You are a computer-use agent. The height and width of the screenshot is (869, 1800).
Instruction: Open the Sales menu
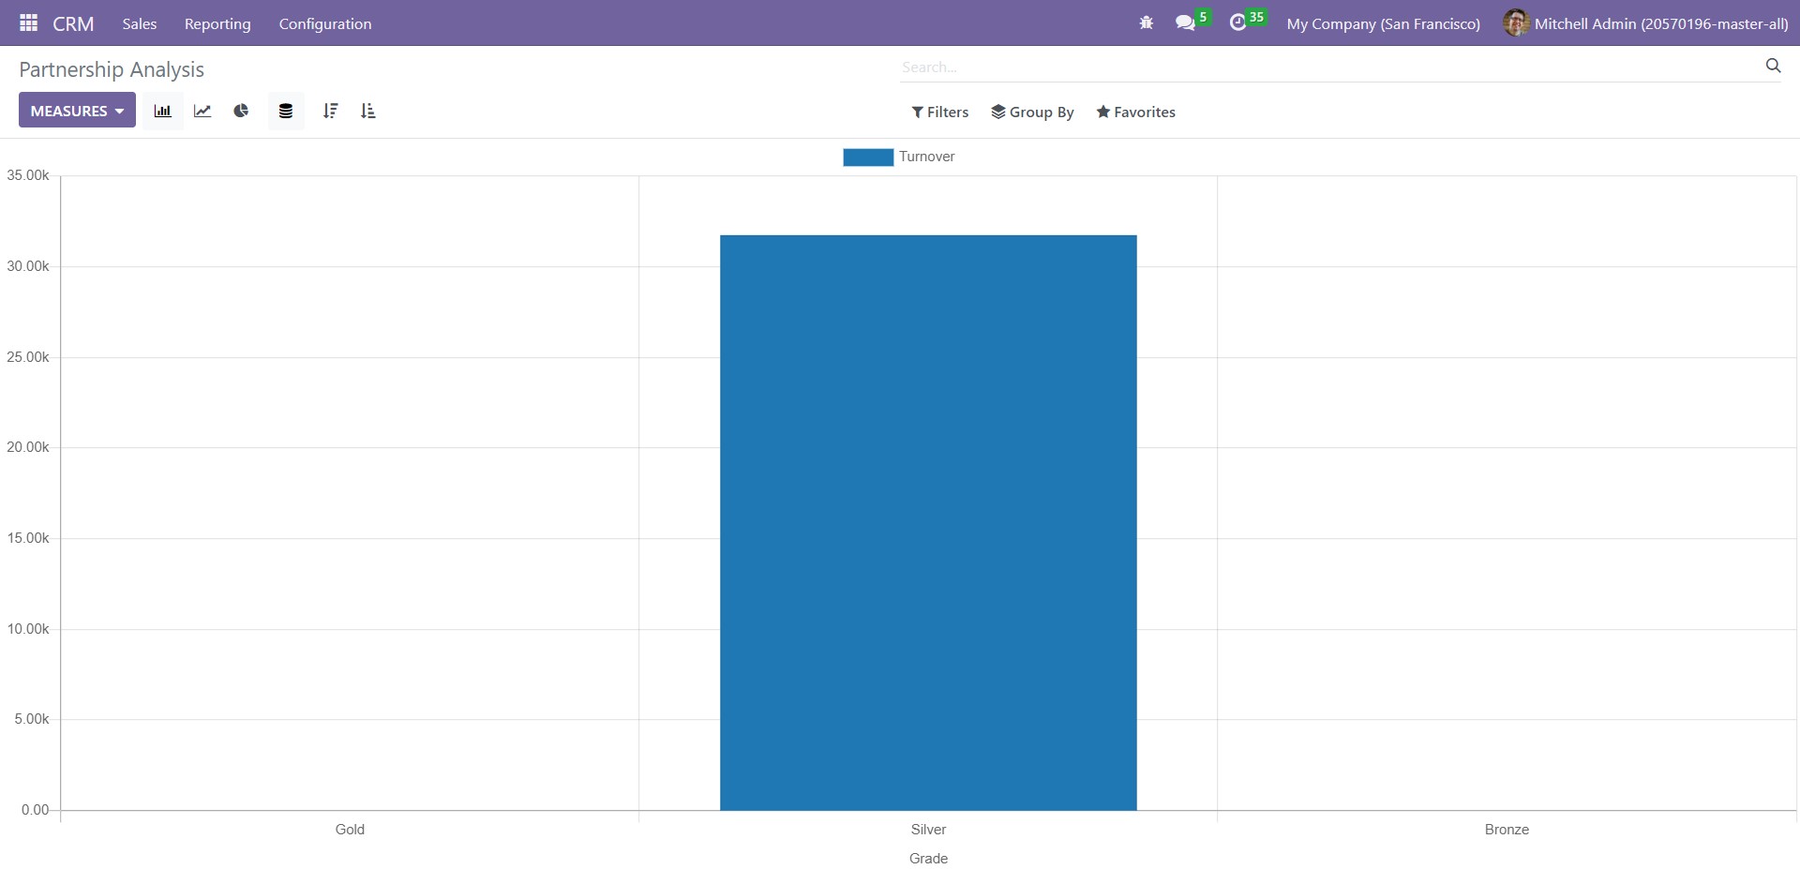140,23
